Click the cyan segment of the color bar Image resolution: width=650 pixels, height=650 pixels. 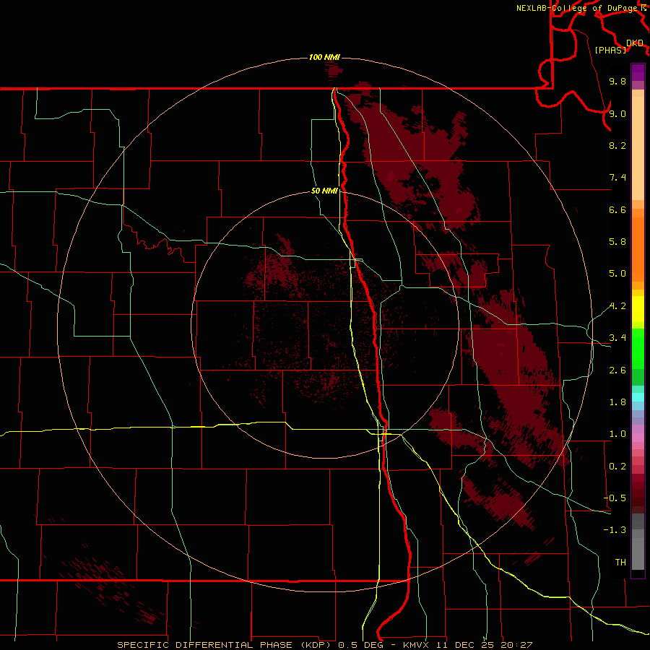[638, 396]
